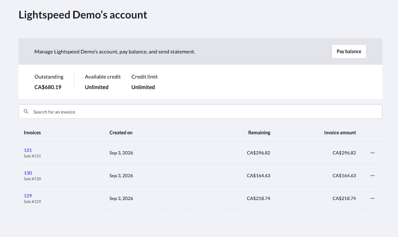Click the Invoice amount CA$296.82 for invoice 131
The image size is (398, 237).
click(x=344, y=153)
